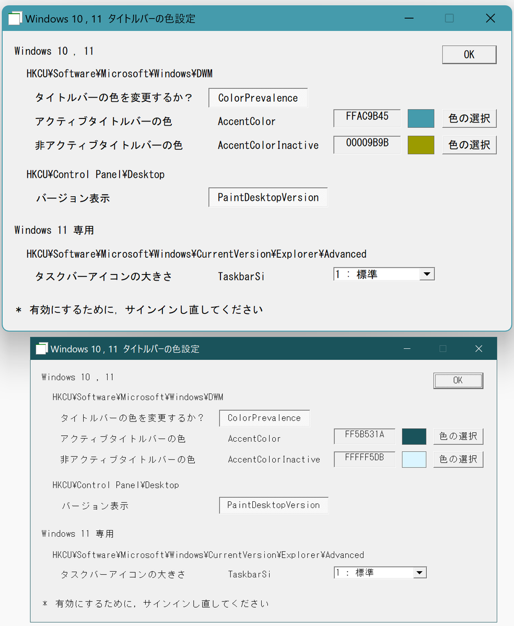Viewport: 514px width, 626px height.
Task: Click アクティブタイトルバーの色 label in light-teal titled window
Action: coord(103,122)
